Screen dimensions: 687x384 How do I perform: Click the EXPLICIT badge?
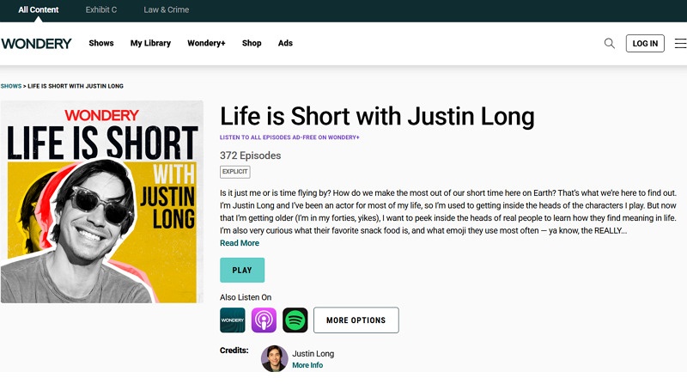tap(234, 172)
